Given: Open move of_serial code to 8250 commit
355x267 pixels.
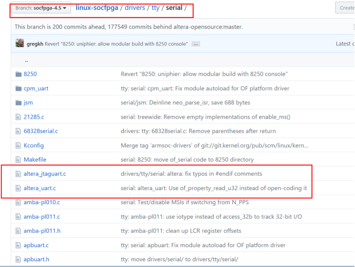Looking at the screenshot, I should tap(187, 160).
